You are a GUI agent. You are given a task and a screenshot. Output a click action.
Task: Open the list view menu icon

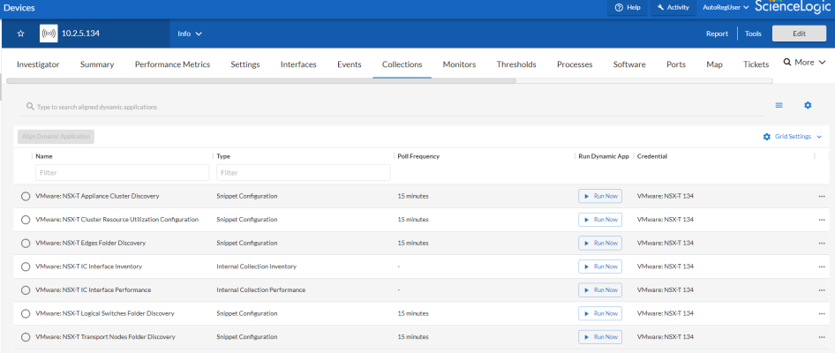(779, 105)
